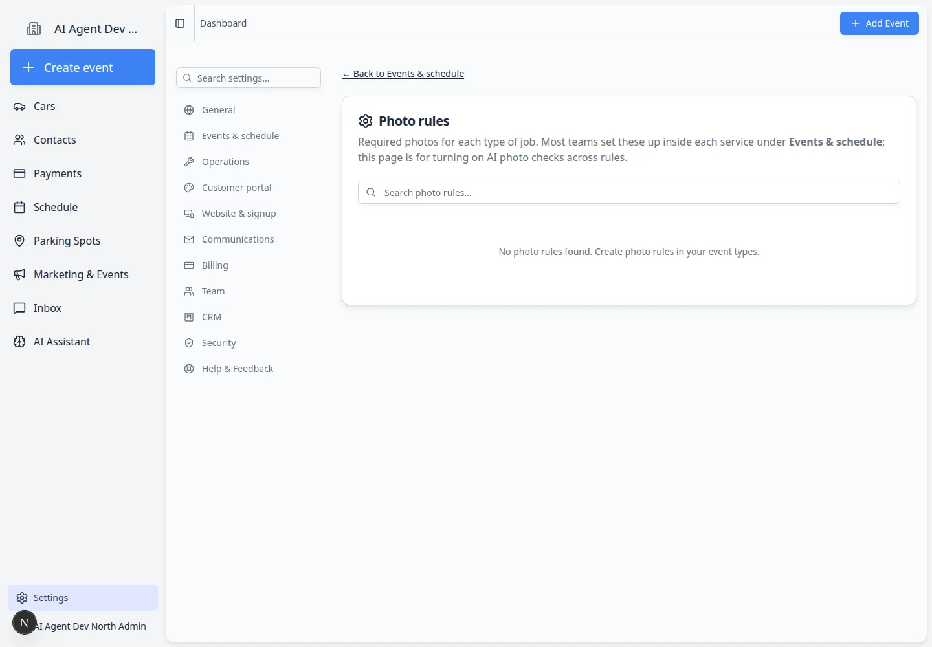Open the Settings label in sidebar
The height and width of the screenshot is (647, 932).
(x=50, y=598)
